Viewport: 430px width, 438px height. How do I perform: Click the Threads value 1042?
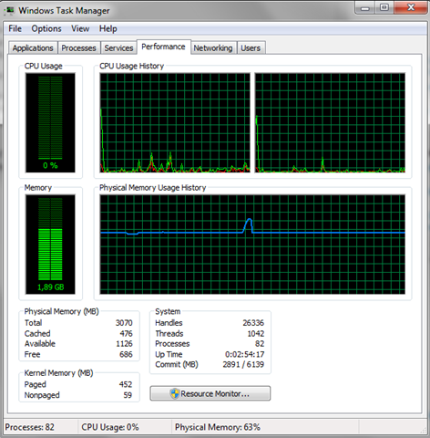[256, 333]
